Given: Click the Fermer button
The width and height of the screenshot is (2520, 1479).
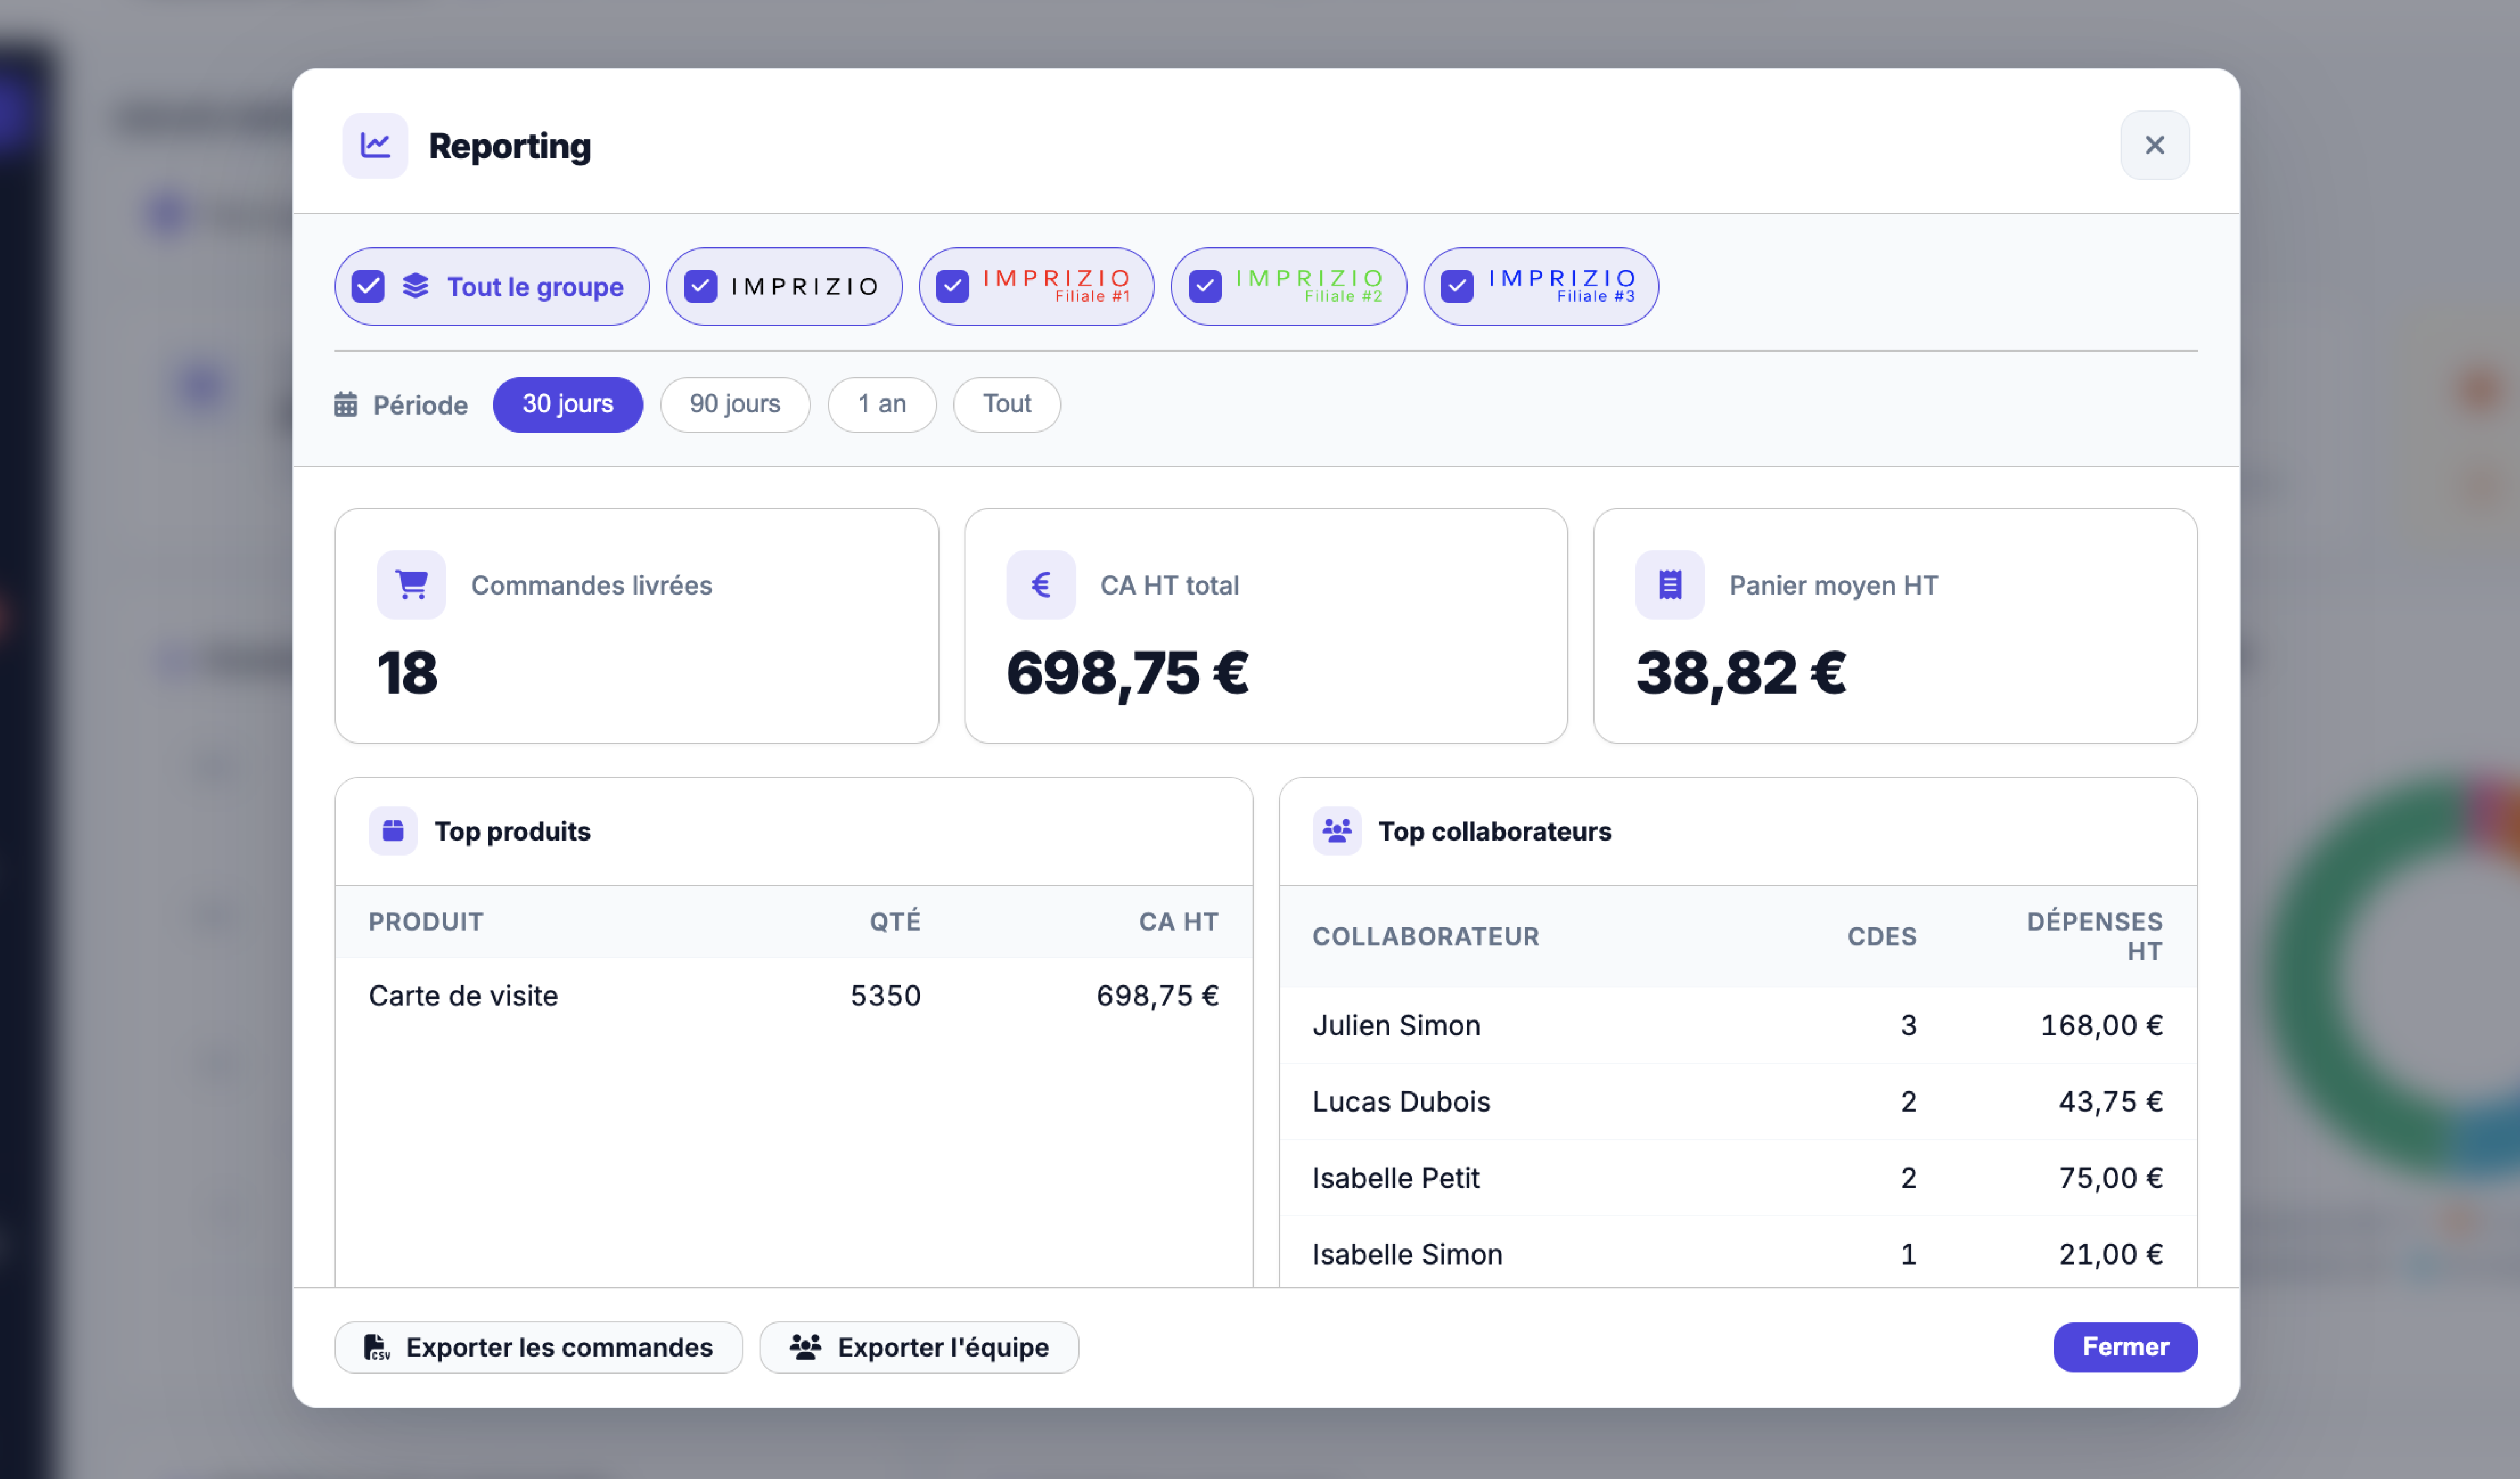Looking at the screenshot, I should (x=2125, y=1348).
